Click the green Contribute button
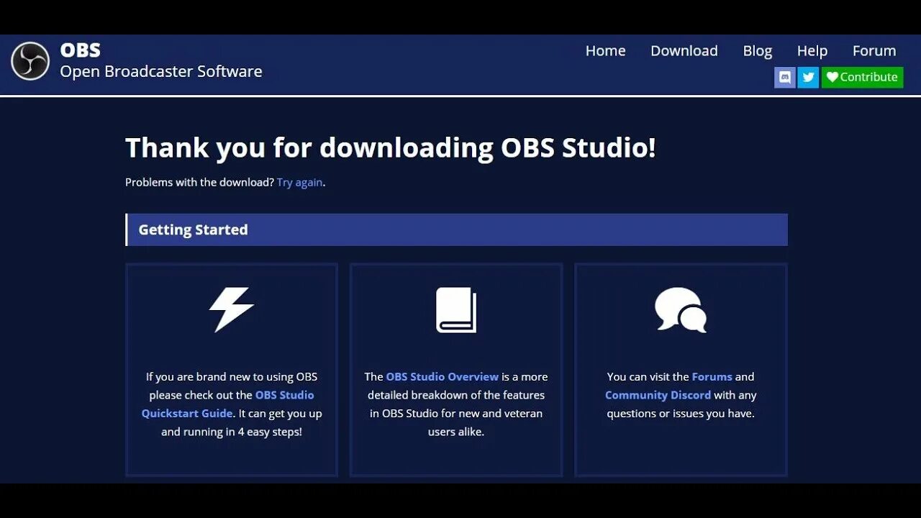The image size is (921, 518). coord(862,77)
